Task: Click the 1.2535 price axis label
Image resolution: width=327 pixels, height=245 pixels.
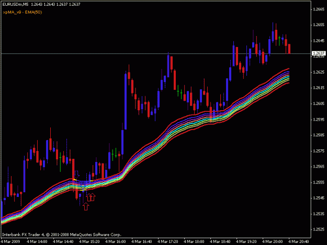Action: point(319,214)
